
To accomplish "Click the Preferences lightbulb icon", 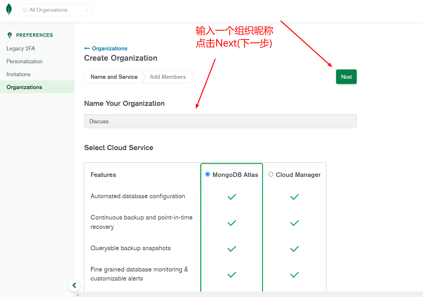I will (x=9, y=35).
